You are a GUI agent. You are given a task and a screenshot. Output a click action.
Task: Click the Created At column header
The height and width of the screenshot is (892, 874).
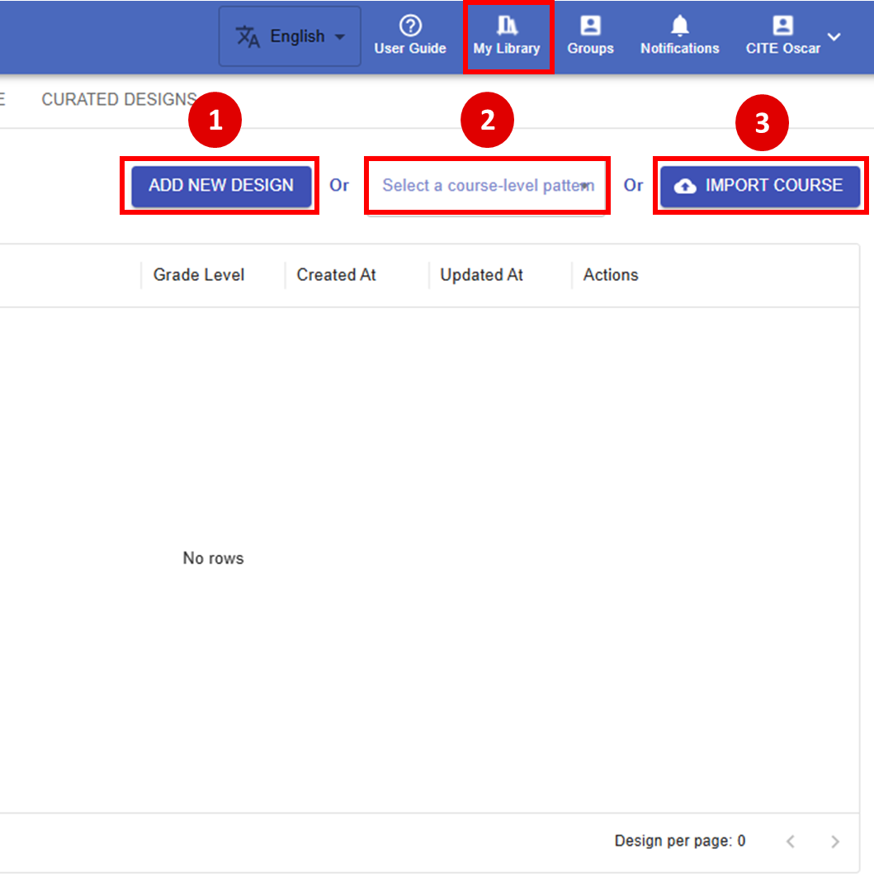pyautogui.click(x=336, y=275)
